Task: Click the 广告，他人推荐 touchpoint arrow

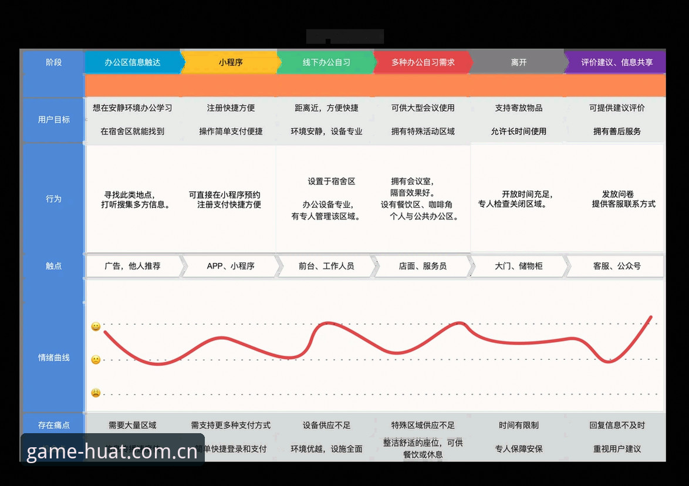Action: [x=132, y=266]
